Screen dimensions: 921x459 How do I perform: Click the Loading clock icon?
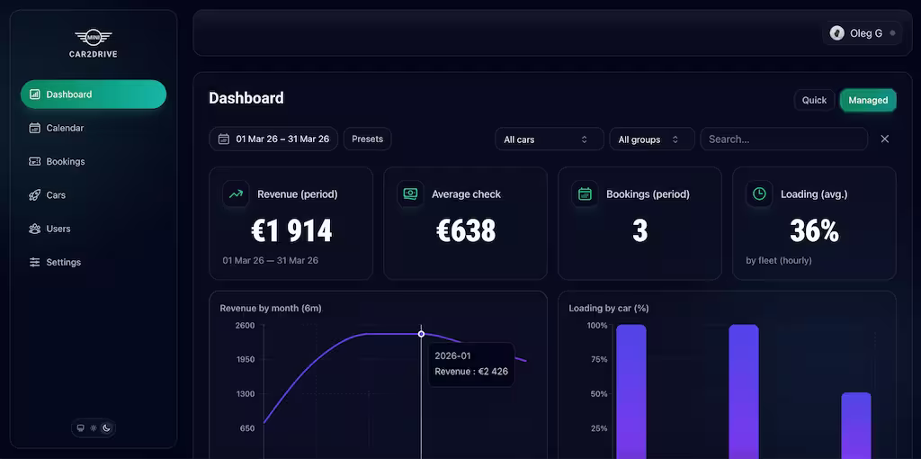(759, 193)
